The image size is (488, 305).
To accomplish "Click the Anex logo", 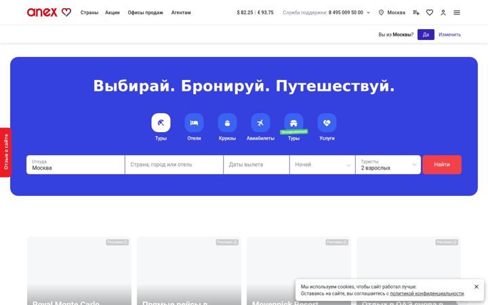I will click(49, 12).
